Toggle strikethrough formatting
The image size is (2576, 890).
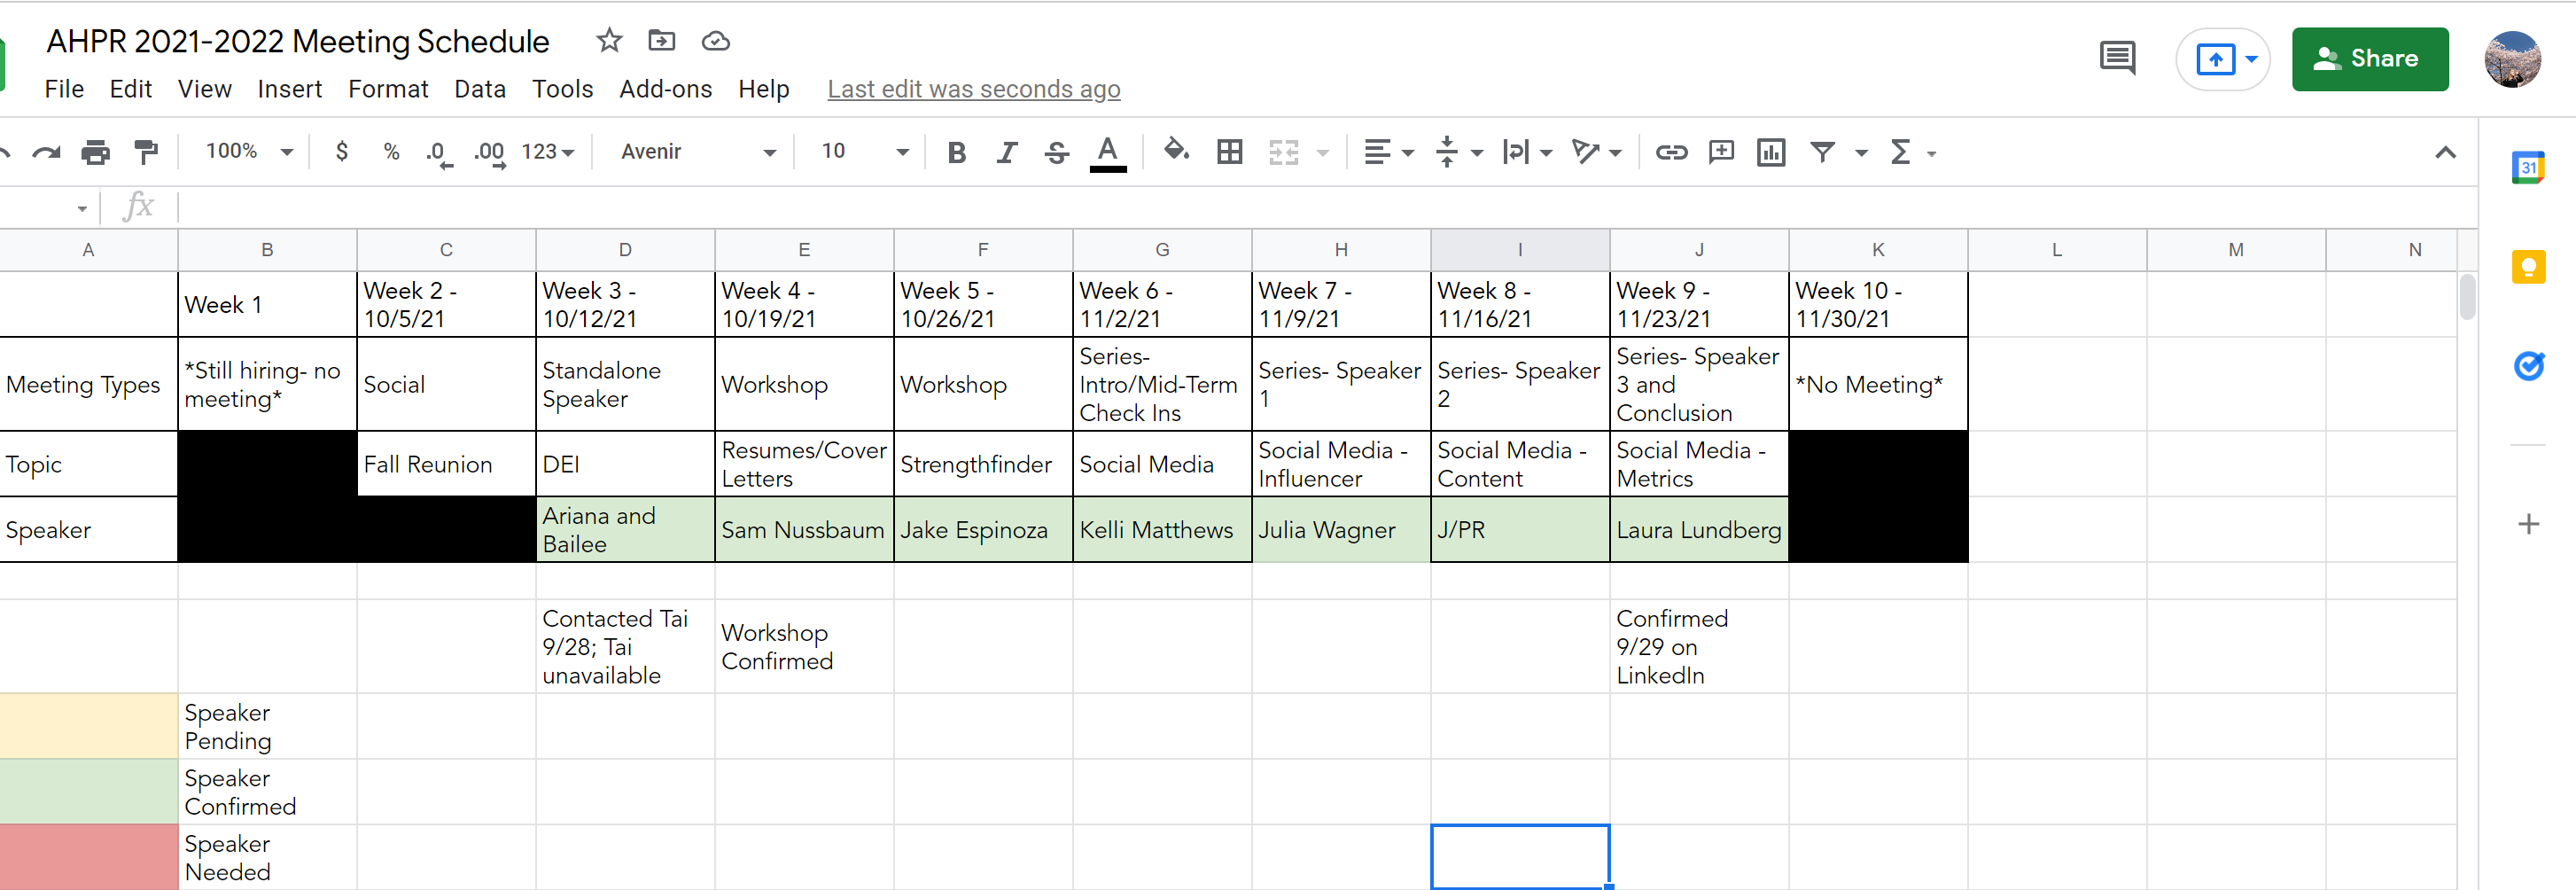[1056, 152]
